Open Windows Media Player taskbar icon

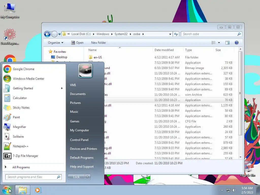coord(38,190)
